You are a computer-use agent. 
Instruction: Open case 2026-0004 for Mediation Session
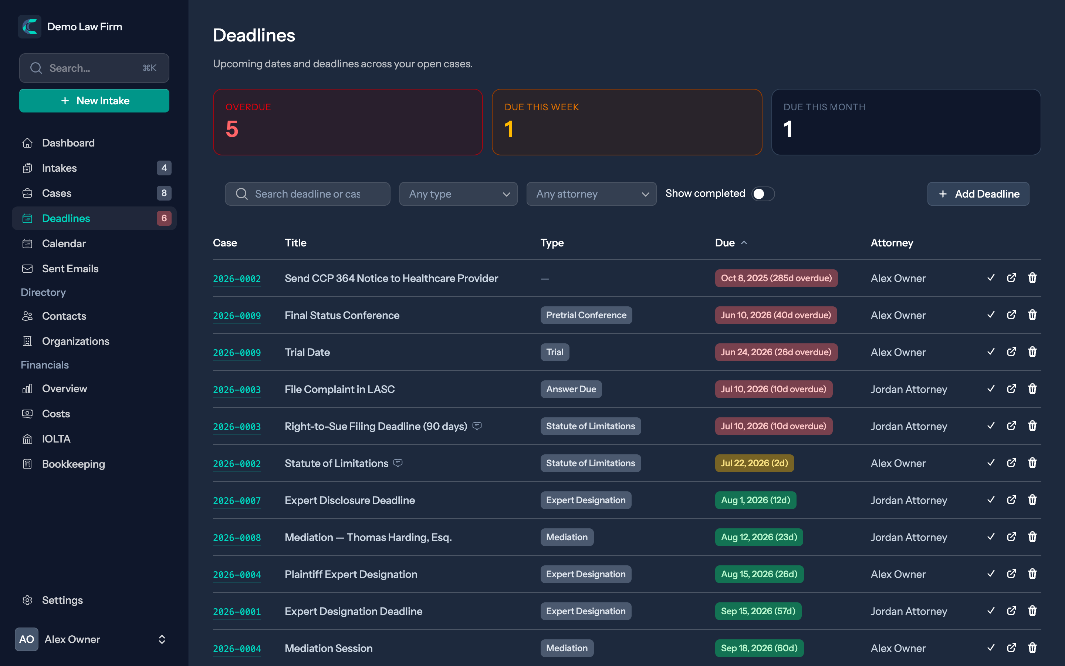tap(237, 648)
